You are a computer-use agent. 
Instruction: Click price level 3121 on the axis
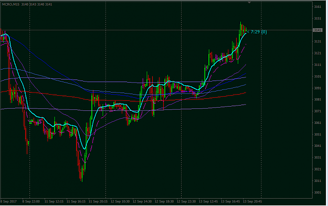tap(318, 53)
